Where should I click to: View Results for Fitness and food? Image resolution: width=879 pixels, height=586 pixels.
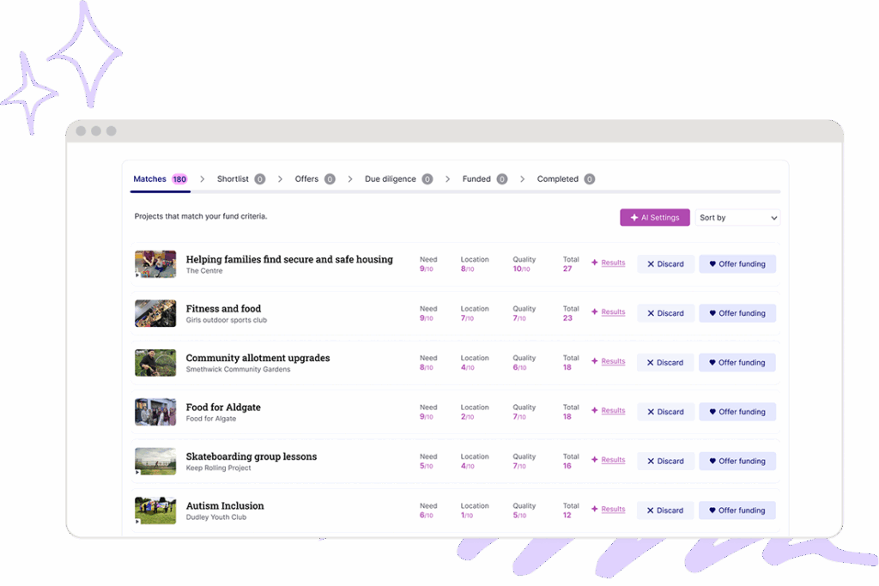point(613,312)
